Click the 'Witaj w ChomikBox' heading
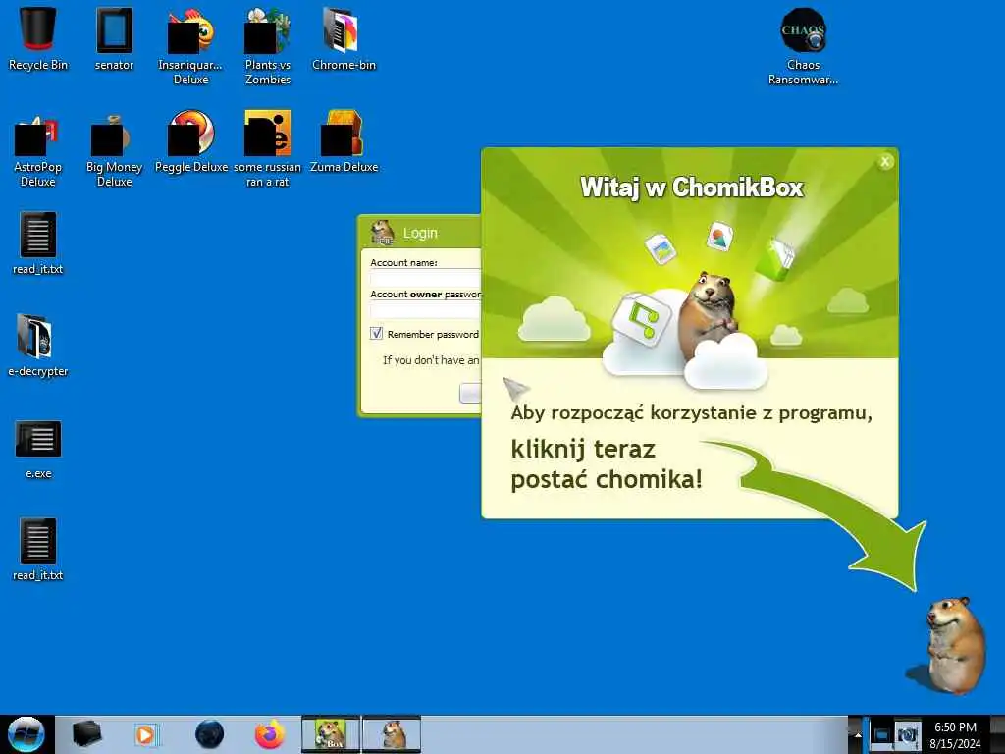The image size is (1005, 754). [x=692, y=188]
